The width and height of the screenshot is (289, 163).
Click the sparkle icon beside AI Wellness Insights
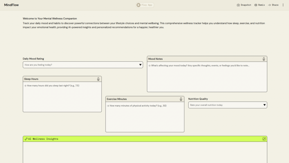(26, 139)
